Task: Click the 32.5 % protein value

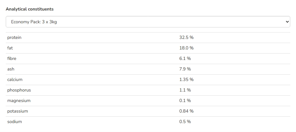Action: pos(186,38)
